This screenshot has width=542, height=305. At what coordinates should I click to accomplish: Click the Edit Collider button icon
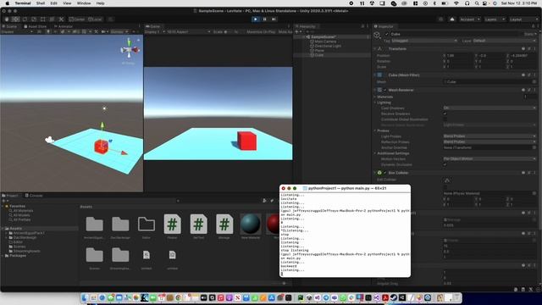pyautogui.click(x=447, y=180)
